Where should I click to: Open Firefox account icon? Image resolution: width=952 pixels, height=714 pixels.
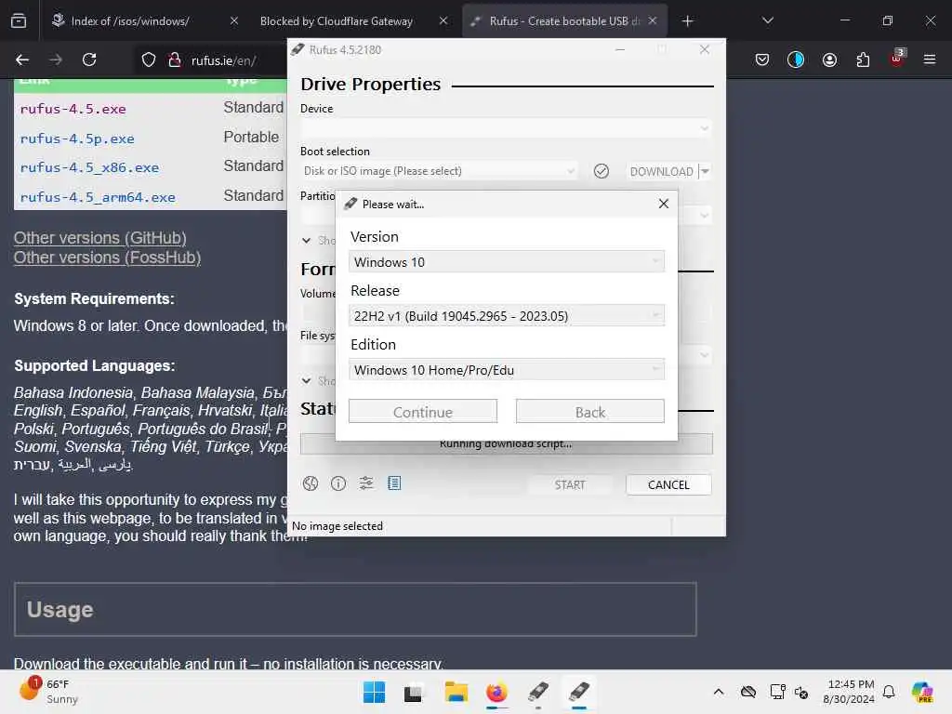[x=829, y=59]
